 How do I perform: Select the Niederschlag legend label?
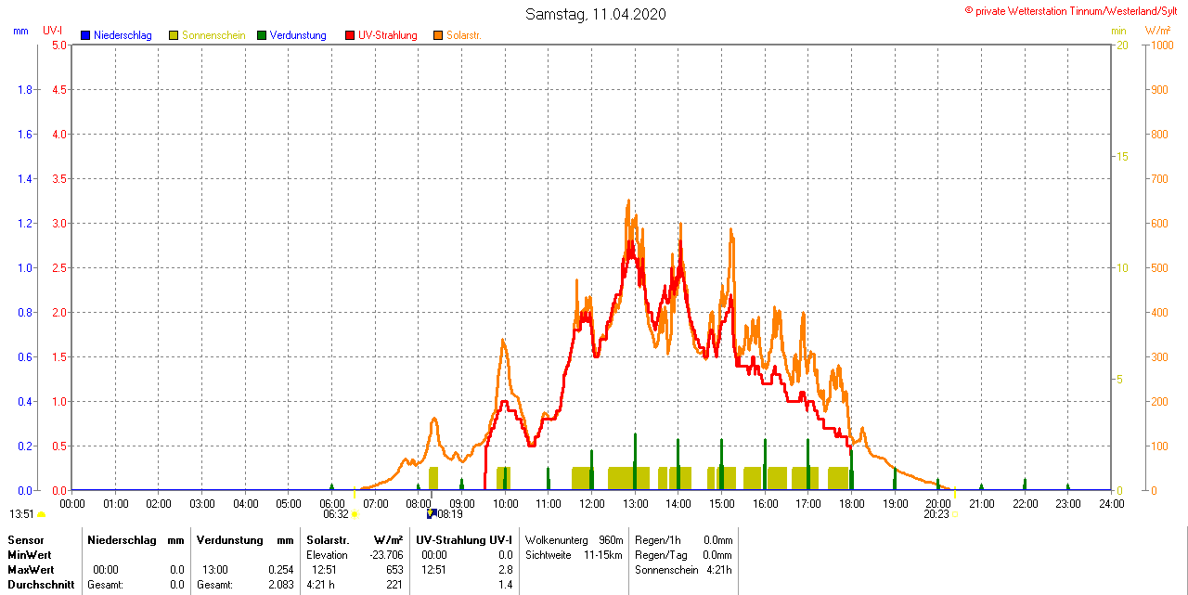[x=123, y=35]
